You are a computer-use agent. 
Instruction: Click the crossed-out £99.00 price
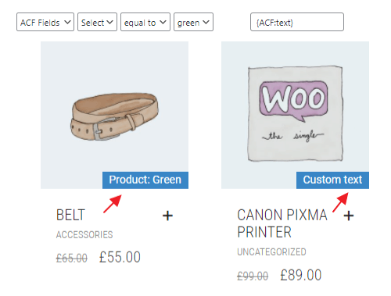click(x=253, y=276)
